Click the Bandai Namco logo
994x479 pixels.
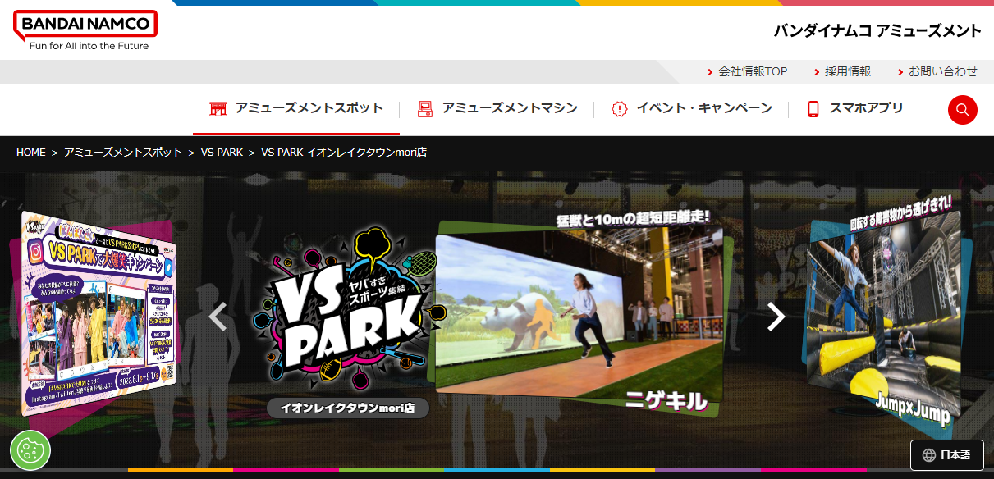click(85, 30)
